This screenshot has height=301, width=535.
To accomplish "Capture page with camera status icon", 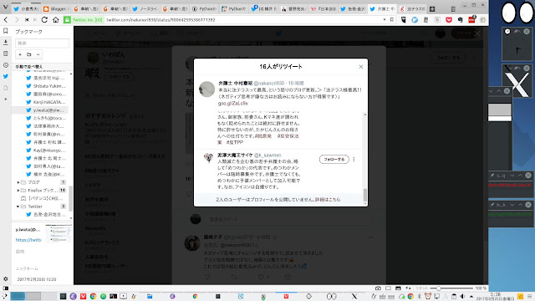I will point(378,288).
